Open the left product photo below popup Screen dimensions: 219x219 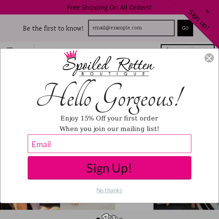[30, 206]
